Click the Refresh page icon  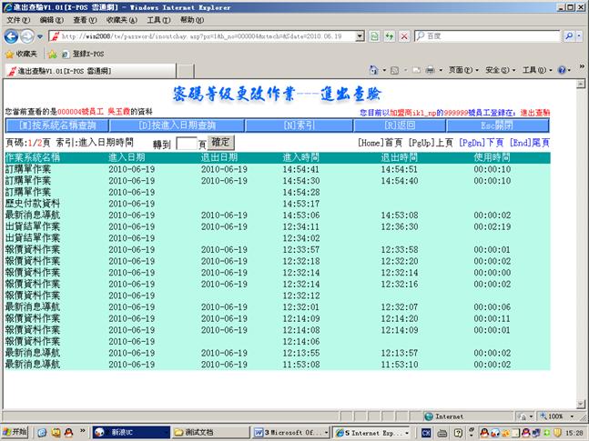tap(390, 36)
